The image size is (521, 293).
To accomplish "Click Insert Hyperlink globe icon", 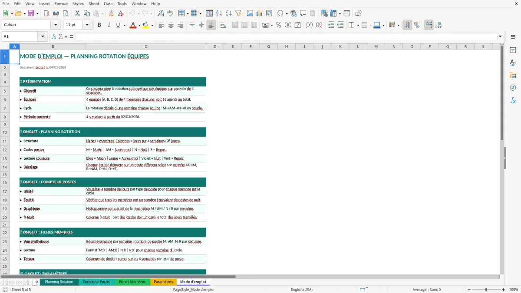I will 293,13.
